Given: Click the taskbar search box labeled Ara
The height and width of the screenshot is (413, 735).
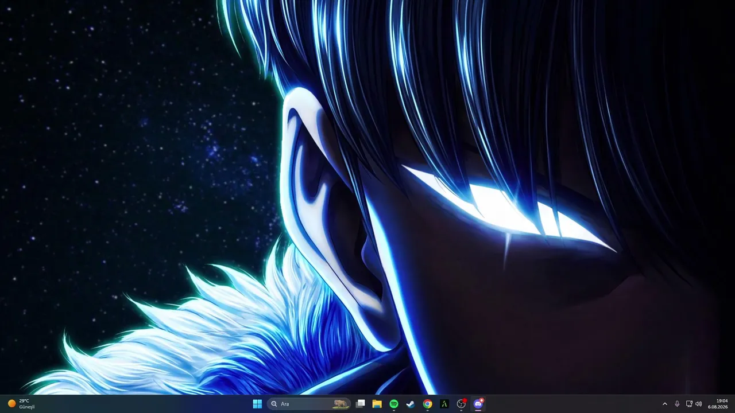Looking at the screenshot, I should coord(309,404).
